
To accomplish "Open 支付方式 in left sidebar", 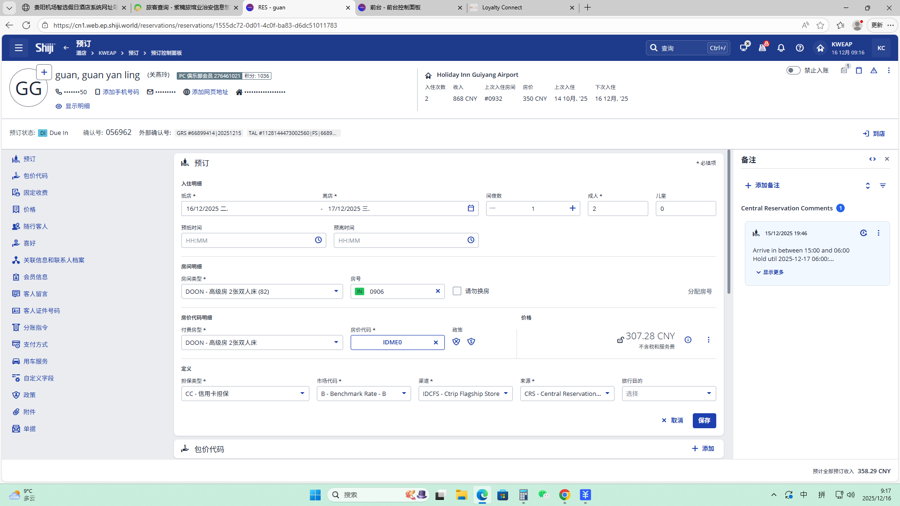I will pyautogui.click(x=36, y=344).
